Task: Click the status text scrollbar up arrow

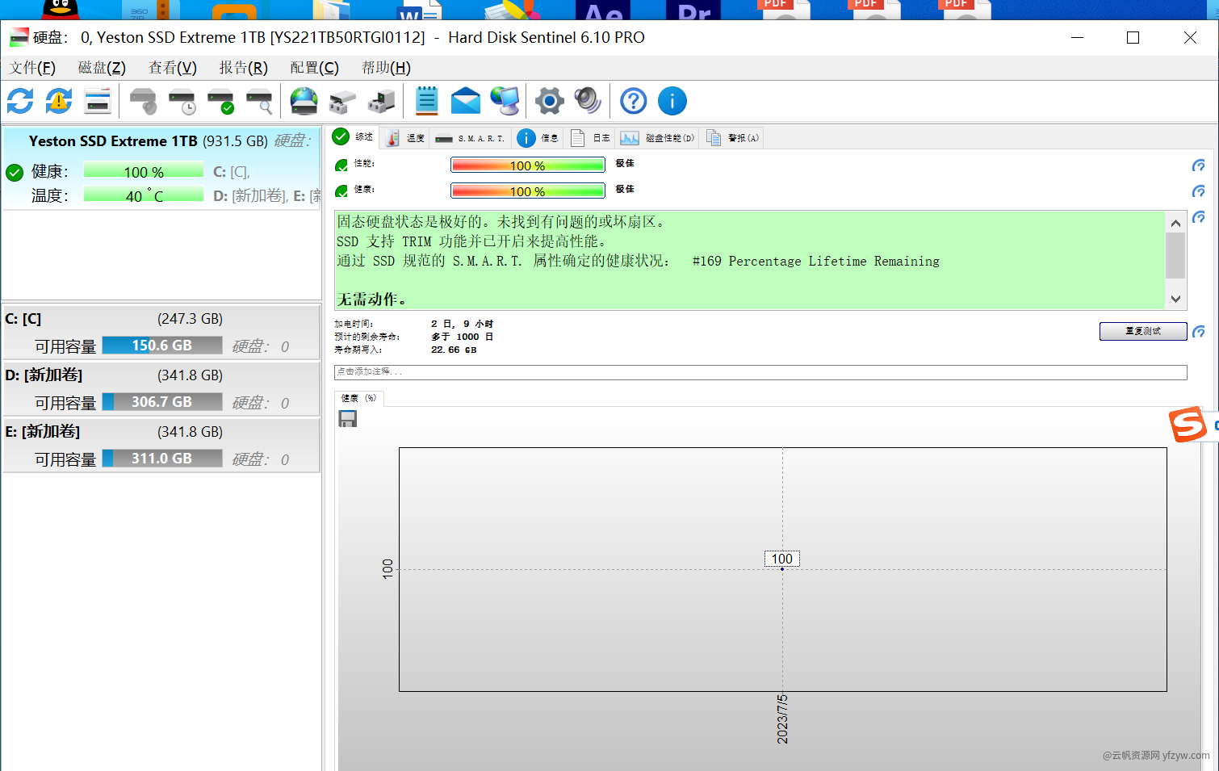Action: 1175,223
